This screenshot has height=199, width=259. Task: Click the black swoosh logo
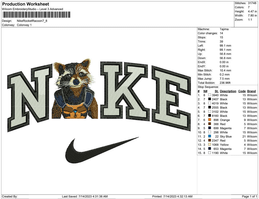102,150
